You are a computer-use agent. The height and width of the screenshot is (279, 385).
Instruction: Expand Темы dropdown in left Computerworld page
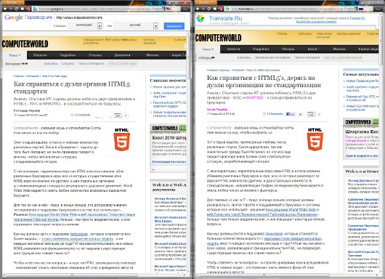coord(15,55)
